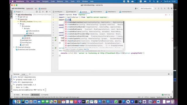Collapse the hello folder
Viewport: 187px width, 105px height.
22,29
